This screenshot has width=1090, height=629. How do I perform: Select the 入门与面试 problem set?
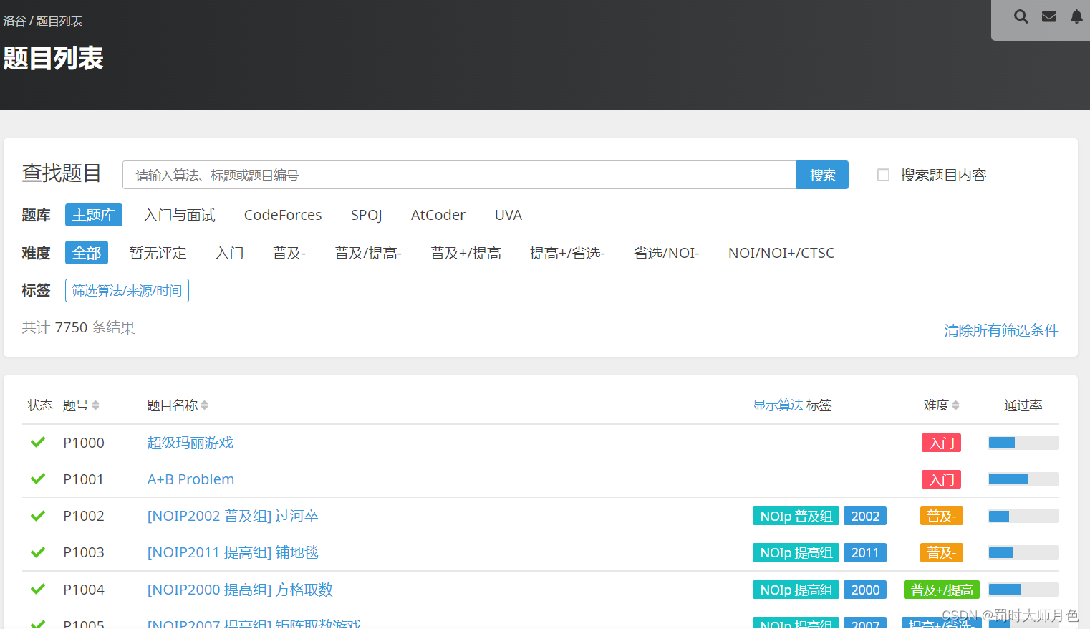[180, 215]
